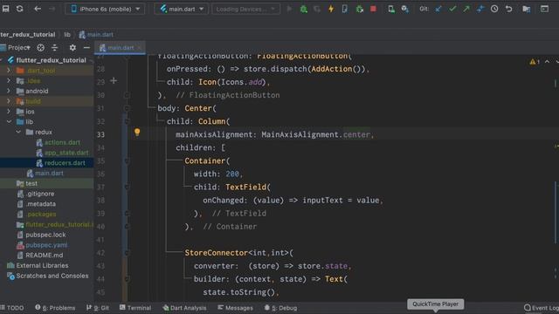Select .gitignore in the project tree
This screenshot has height=314, width=559.
coord(36,194)
